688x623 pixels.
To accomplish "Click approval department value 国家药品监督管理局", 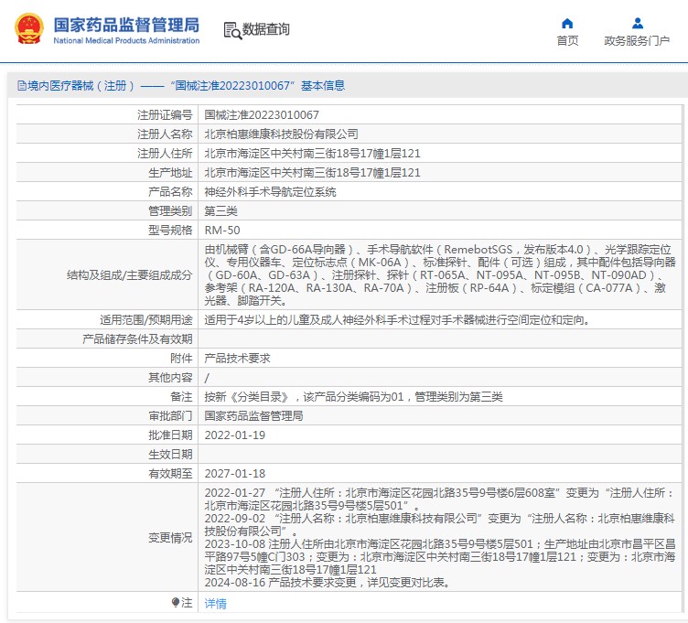I will pos(253,417).
